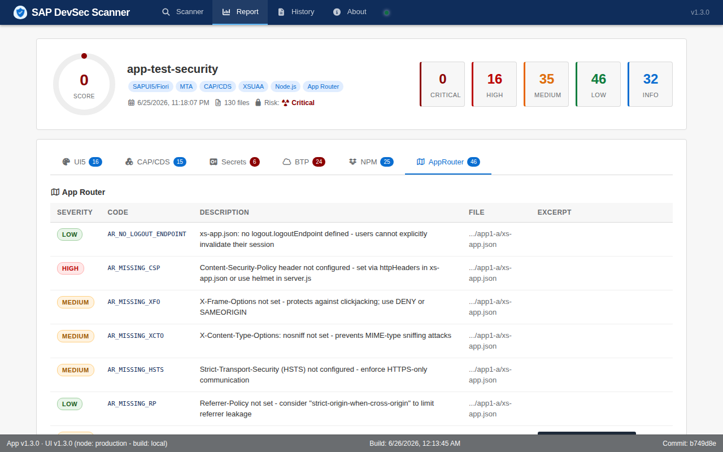Click the AR_MISSING_CSP code cell

[x=134, y=268]
